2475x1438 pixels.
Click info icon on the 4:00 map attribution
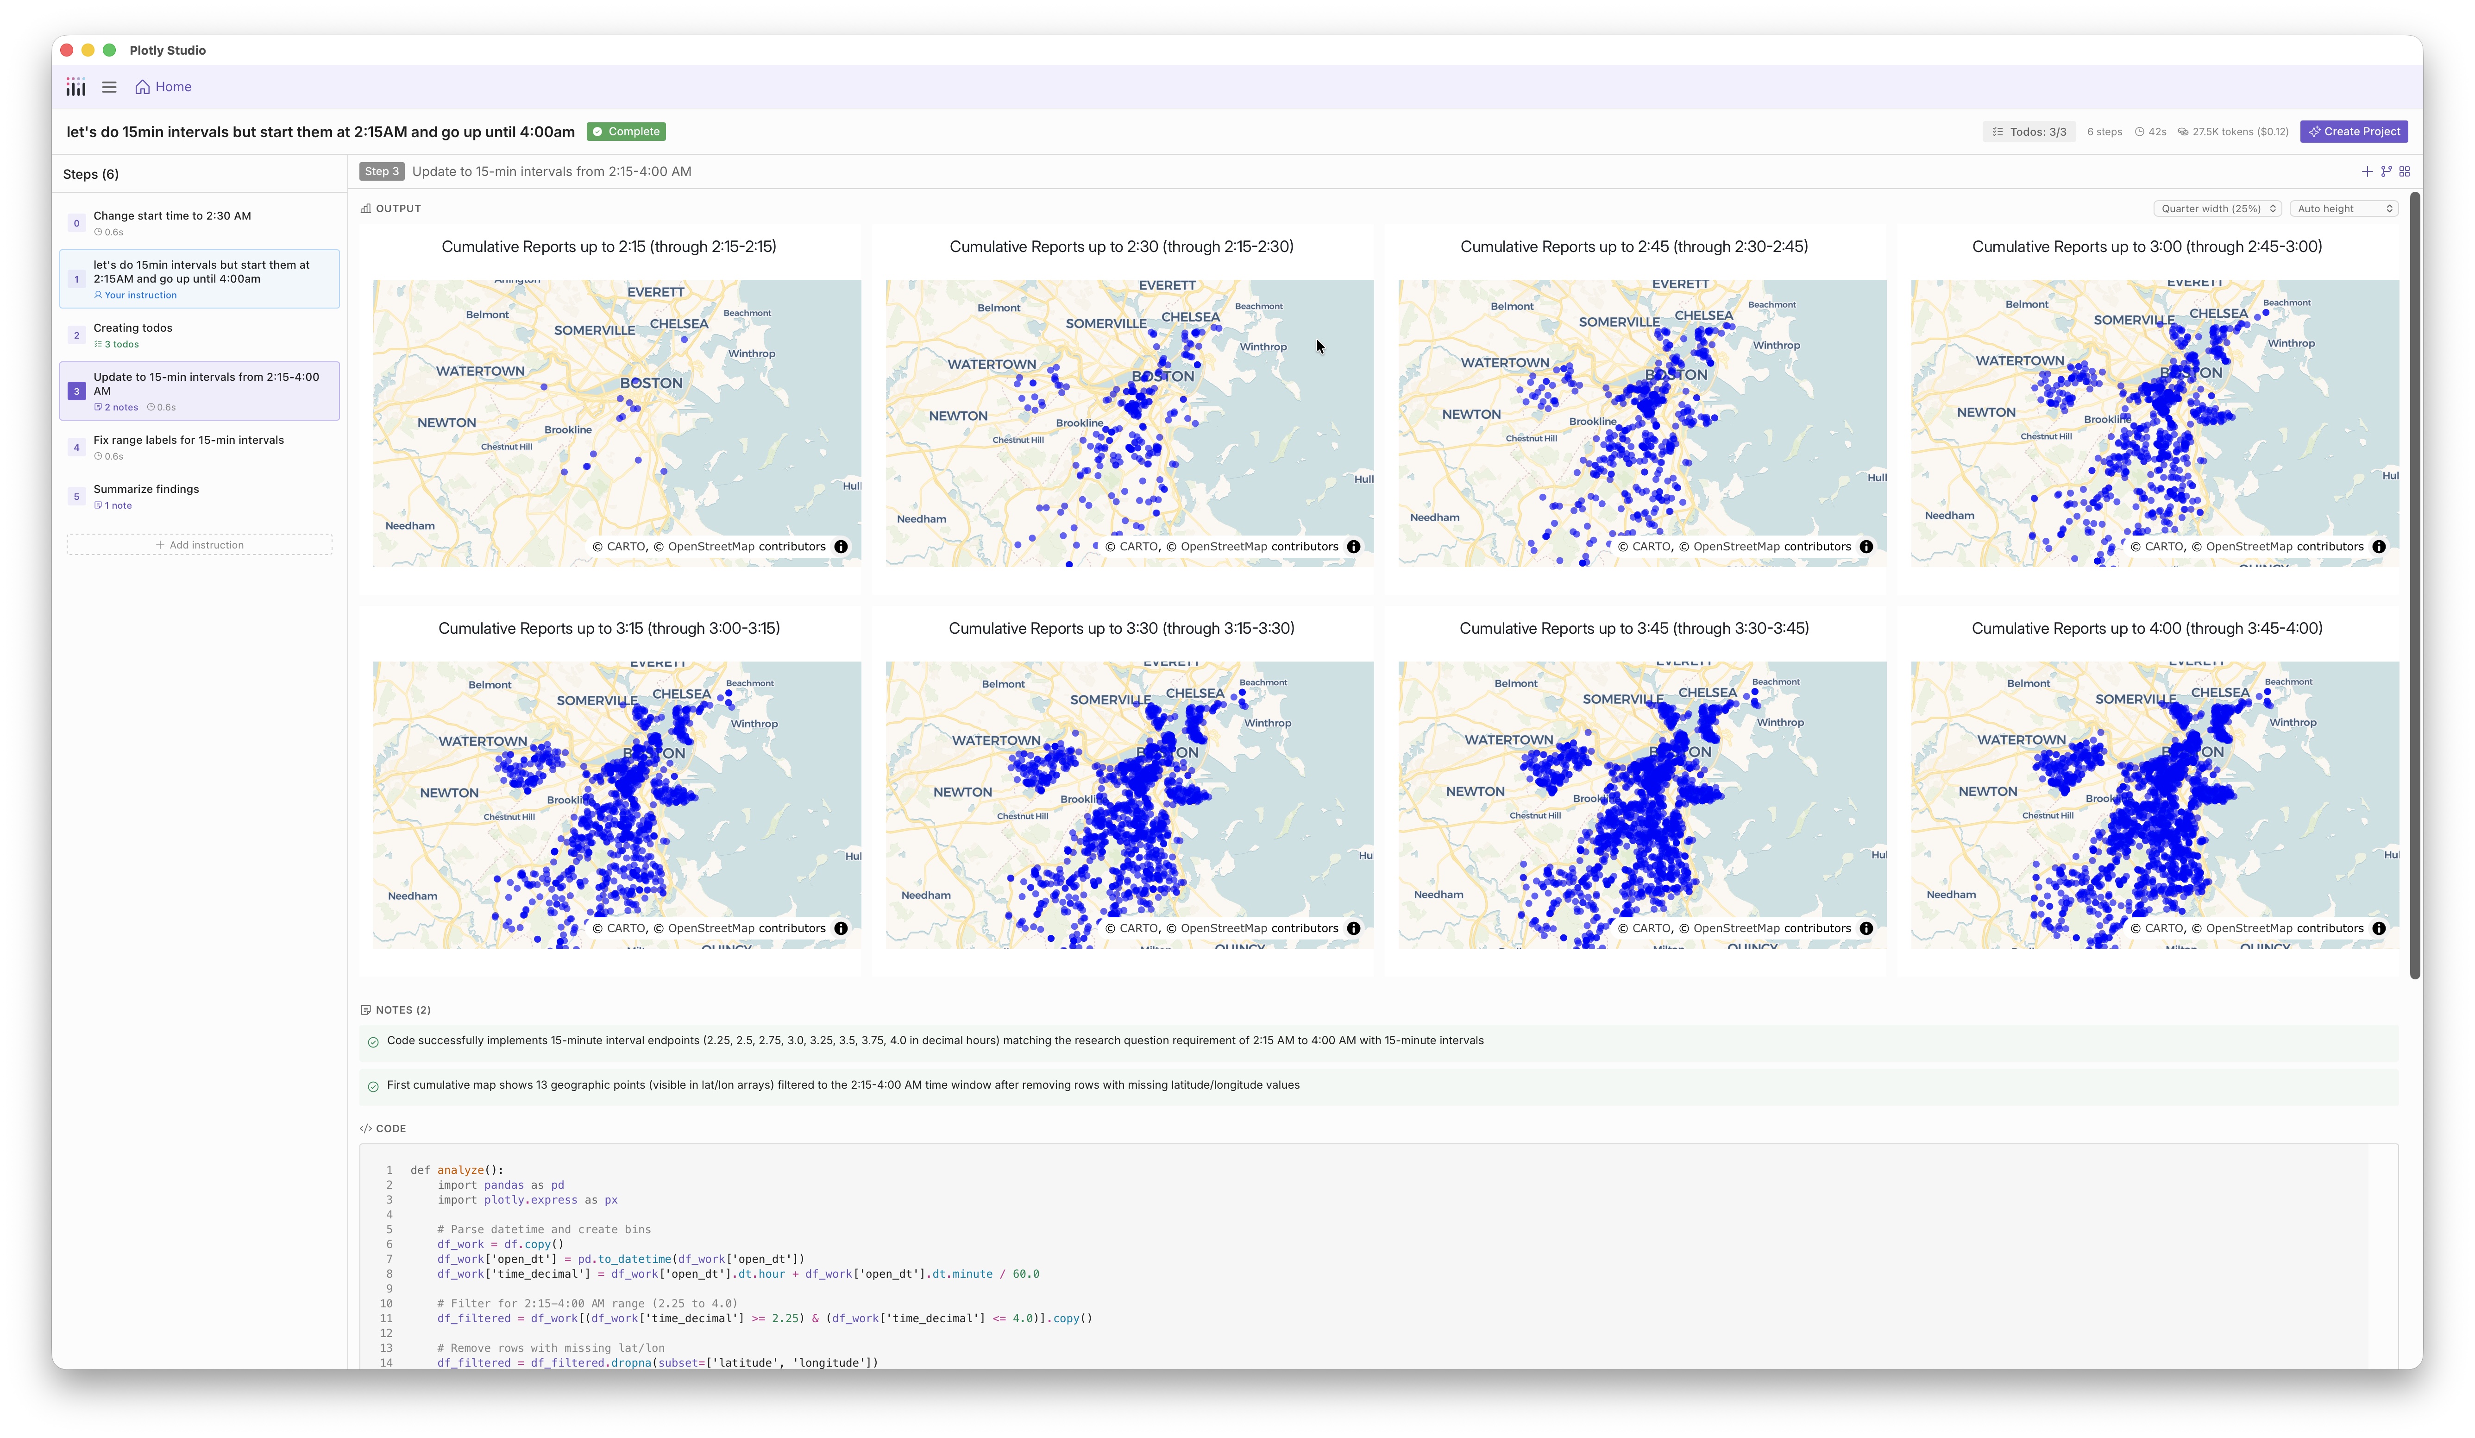pos(2379,928)
